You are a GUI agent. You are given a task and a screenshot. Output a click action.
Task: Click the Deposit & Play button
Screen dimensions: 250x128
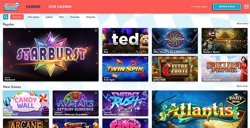227,7
